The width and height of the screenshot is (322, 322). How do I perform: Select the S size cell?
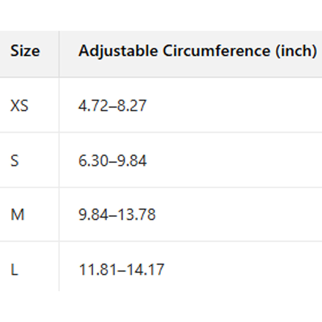tap(15, 161)
